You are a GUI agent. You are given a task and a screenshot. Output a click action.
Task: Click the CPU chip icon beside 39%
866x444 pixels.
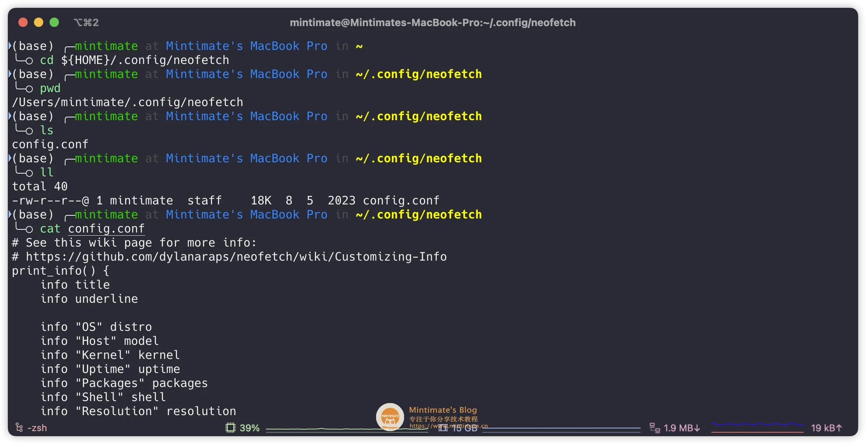pos(231,428)
